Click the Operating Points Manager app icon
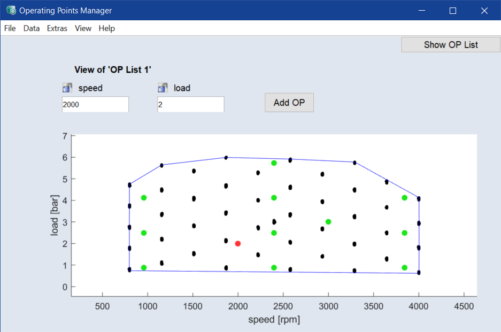The width and height of the screenshot is (501, 332). click(x=11, y=10)
